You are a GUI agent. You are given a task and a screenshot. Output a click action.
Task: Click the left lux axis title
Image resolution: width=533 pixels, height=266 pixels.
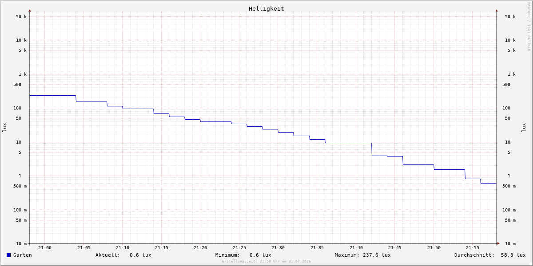click(x=4, y=128)
